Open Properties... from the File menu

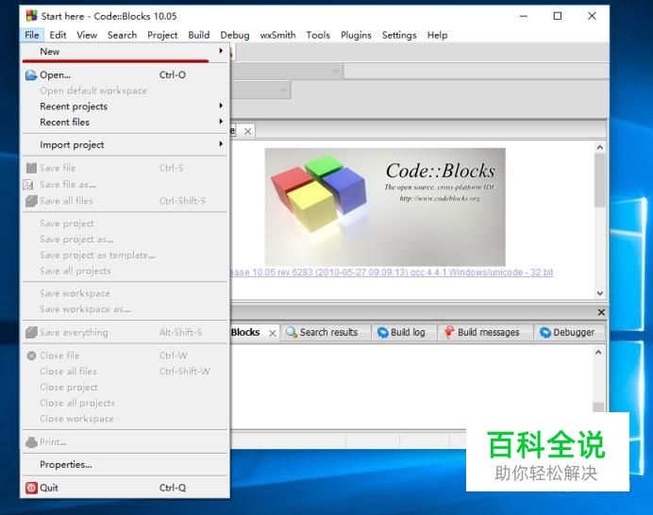(125, 464)
